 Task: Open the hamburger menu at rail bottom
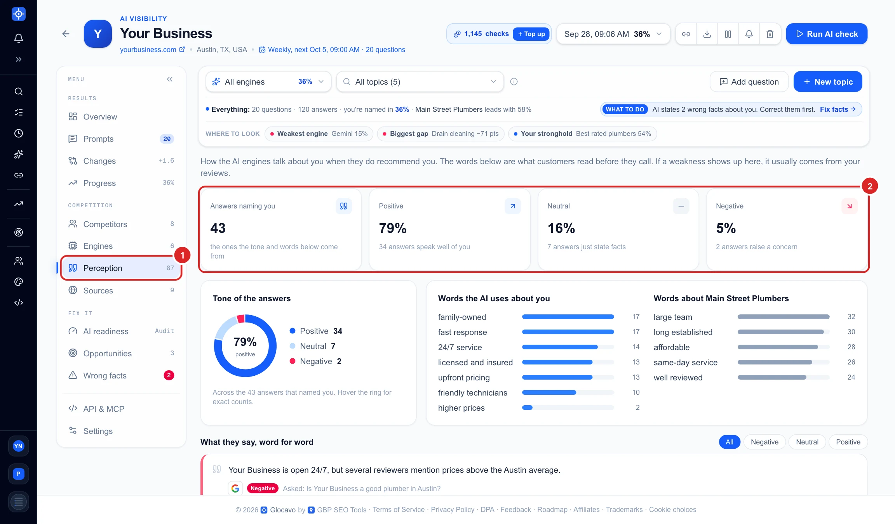[18, 502]
